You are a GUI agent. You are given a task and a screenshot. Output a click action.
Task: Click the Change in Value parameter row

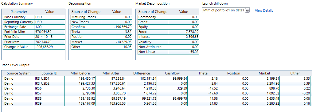(x=34, y=47)
